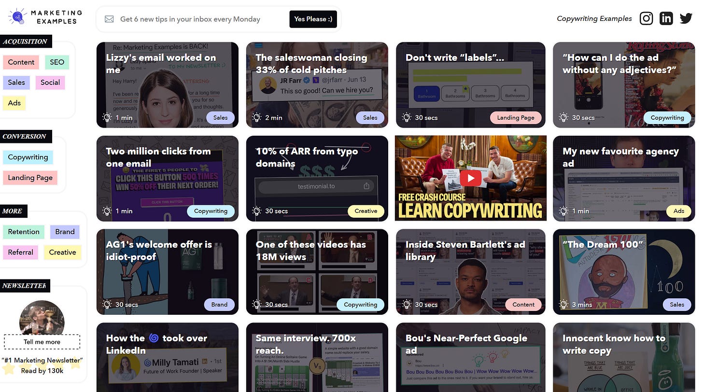Click the NEWSLETTER section heading
703x392 pixels.
tap(24, 286)
